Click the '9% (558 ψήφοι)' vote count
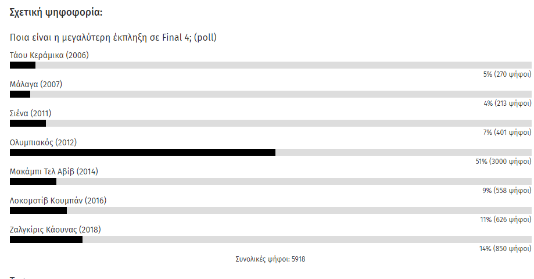 (x=507, y=191)
